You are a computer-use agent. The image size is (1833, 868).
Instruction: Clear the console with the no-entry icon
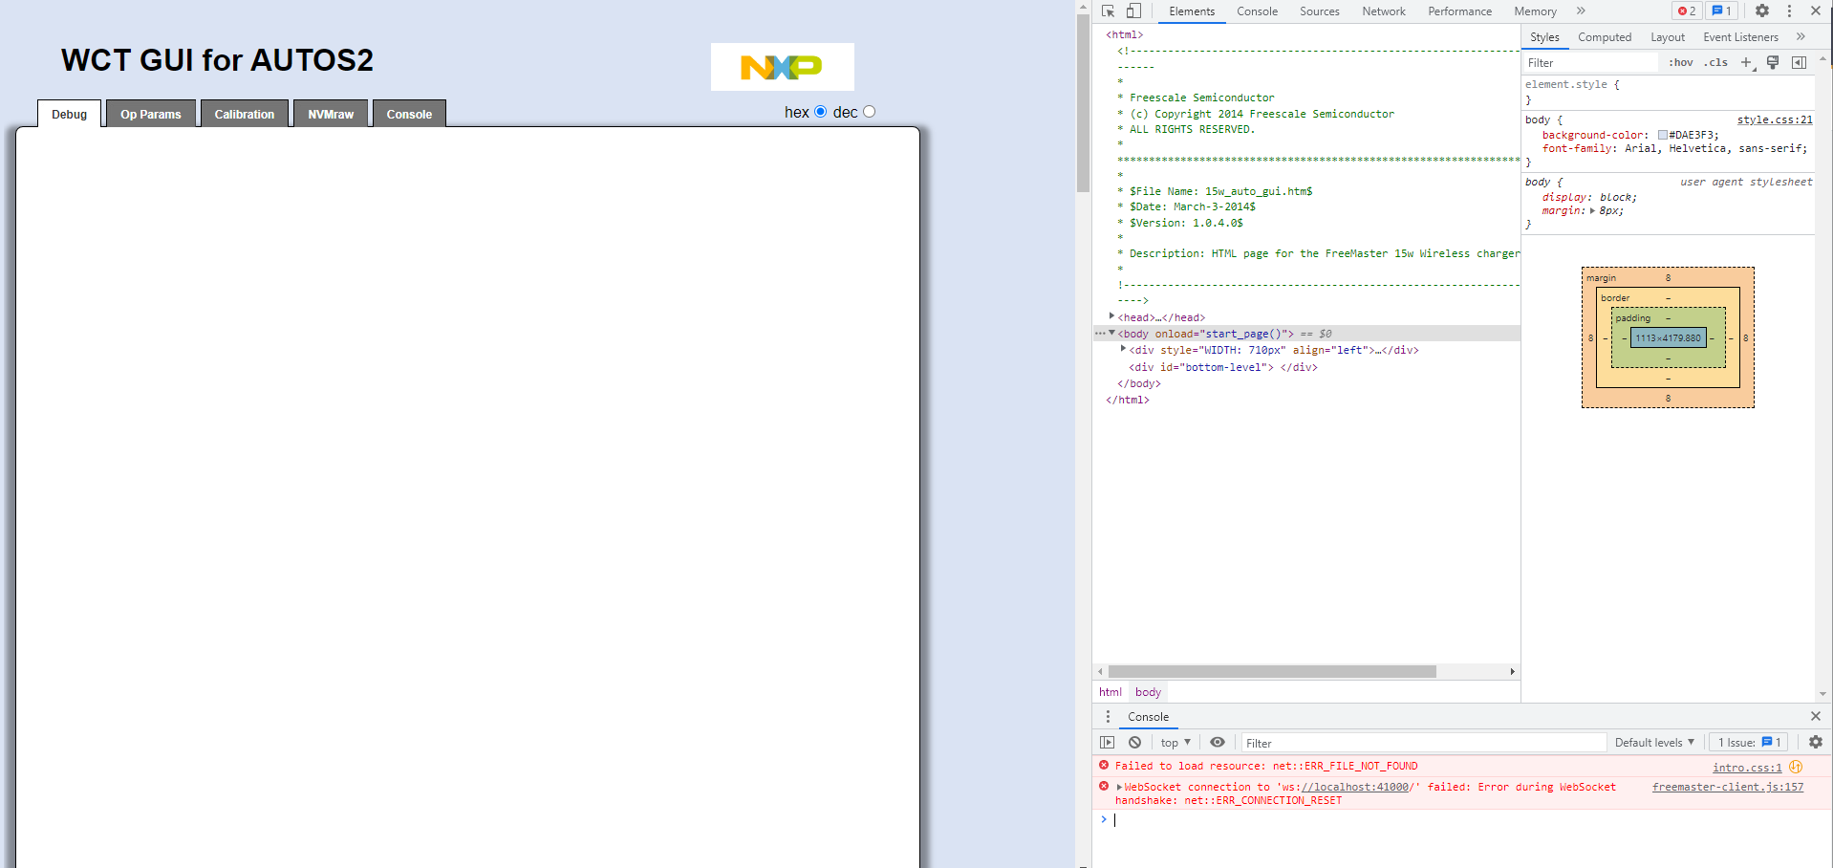tap(1134, 742)
